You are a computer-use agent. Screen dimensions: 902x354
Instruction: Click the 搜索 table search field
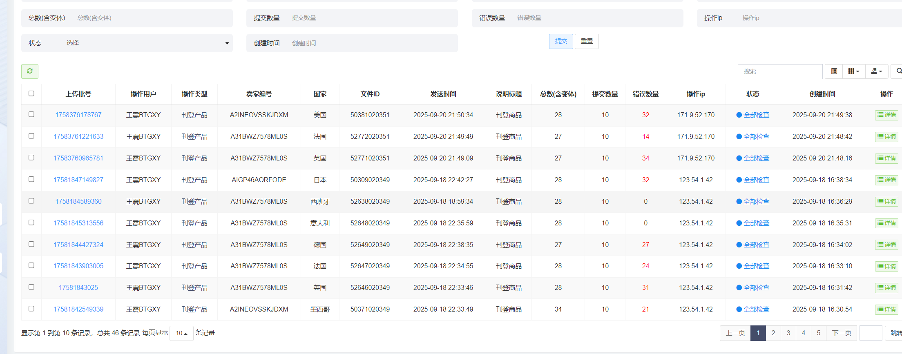[x=779, y=71]
